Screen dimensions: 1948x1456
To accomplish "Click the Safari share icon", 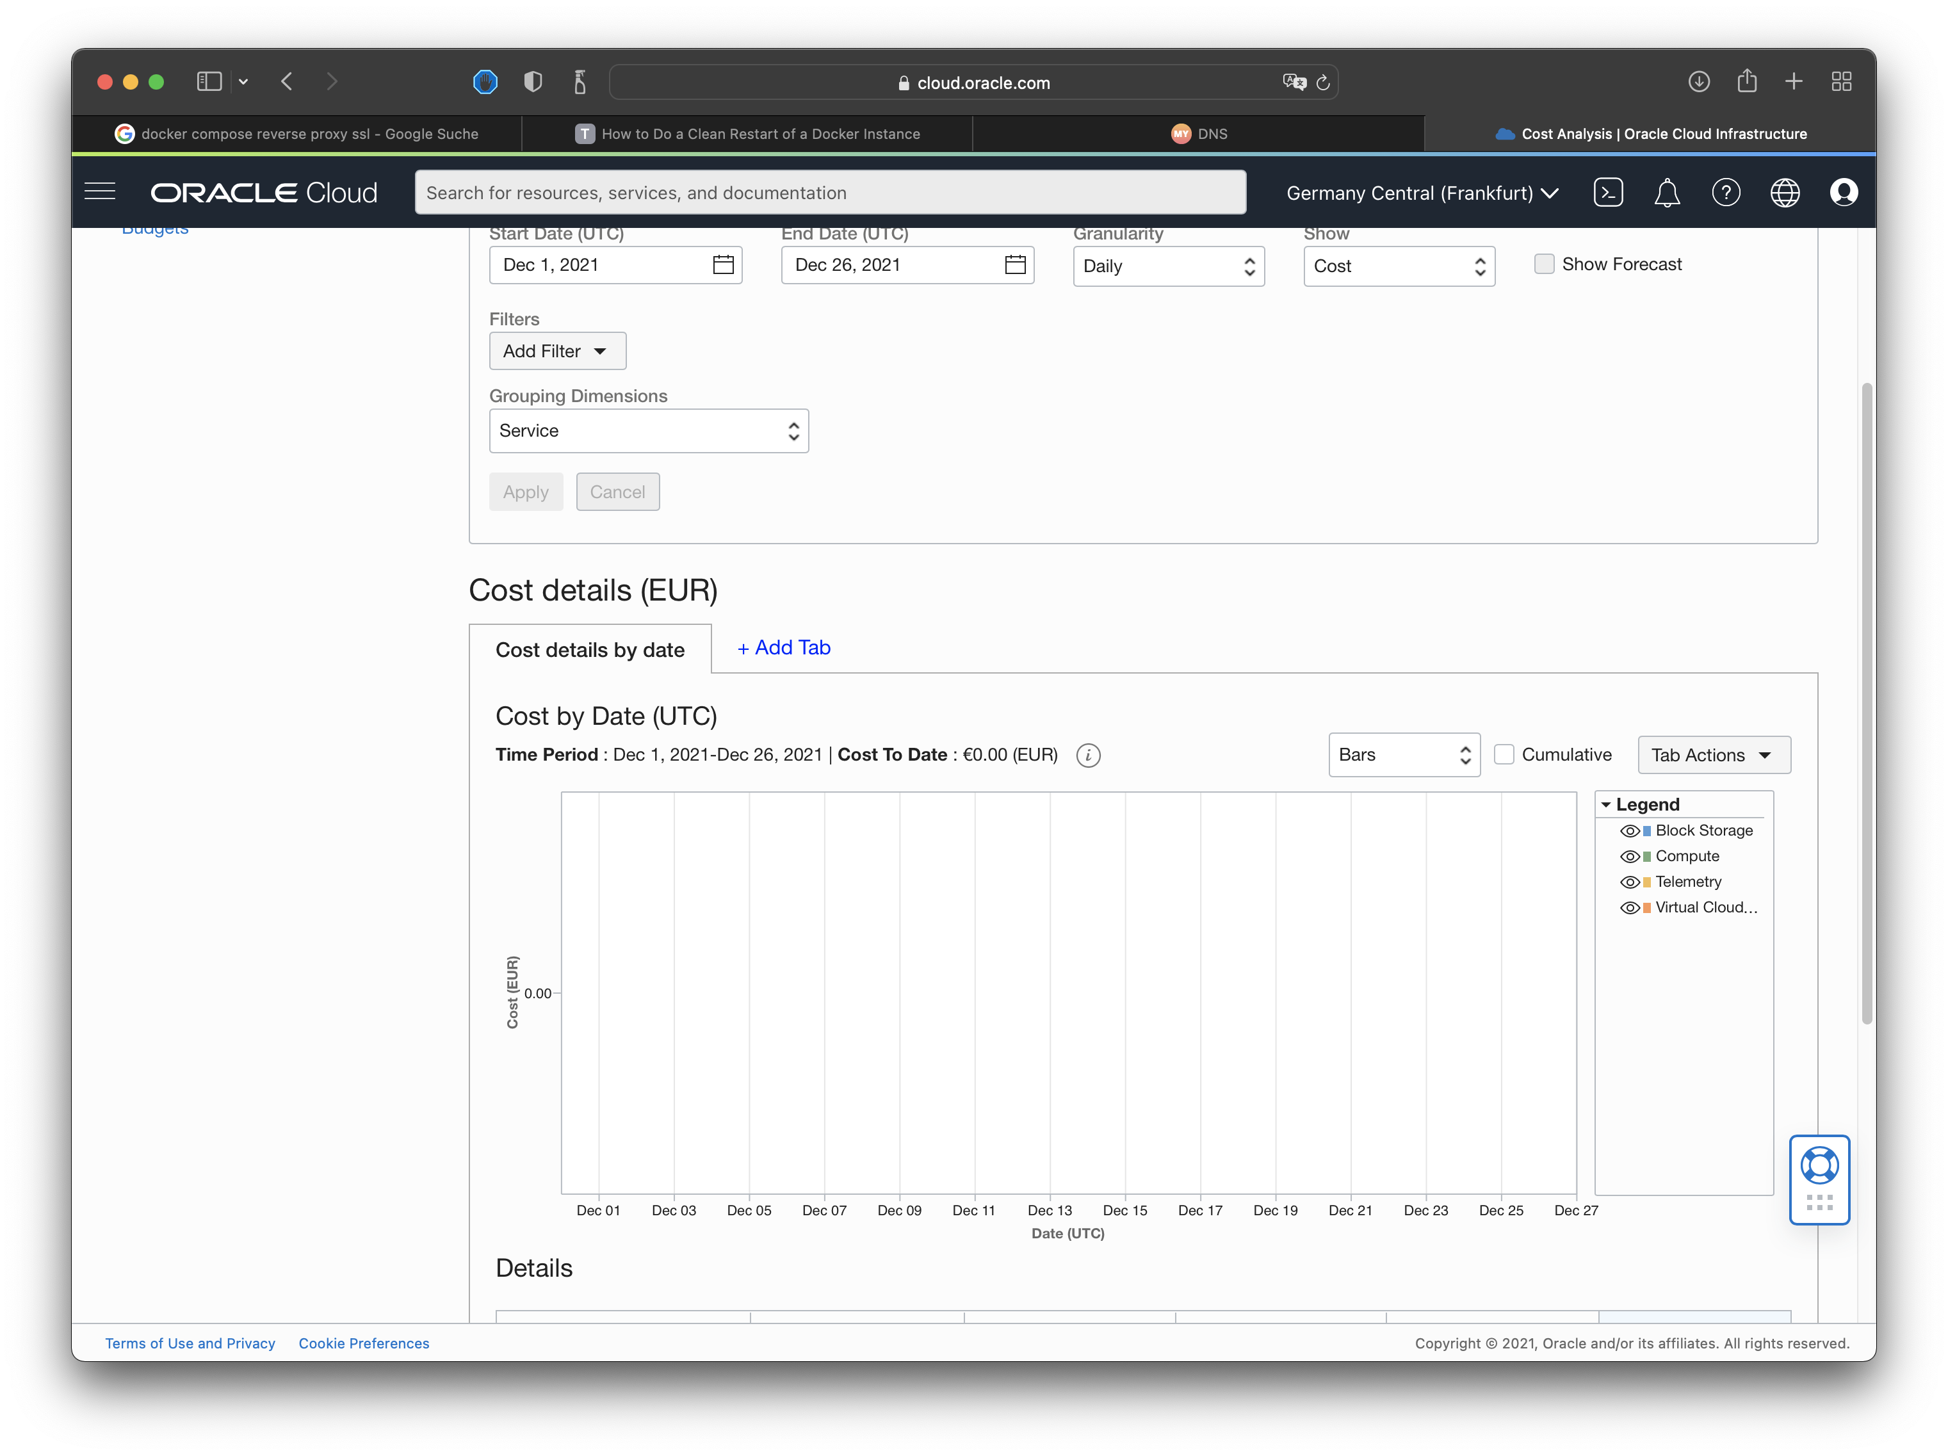I will pos(1747,81).
